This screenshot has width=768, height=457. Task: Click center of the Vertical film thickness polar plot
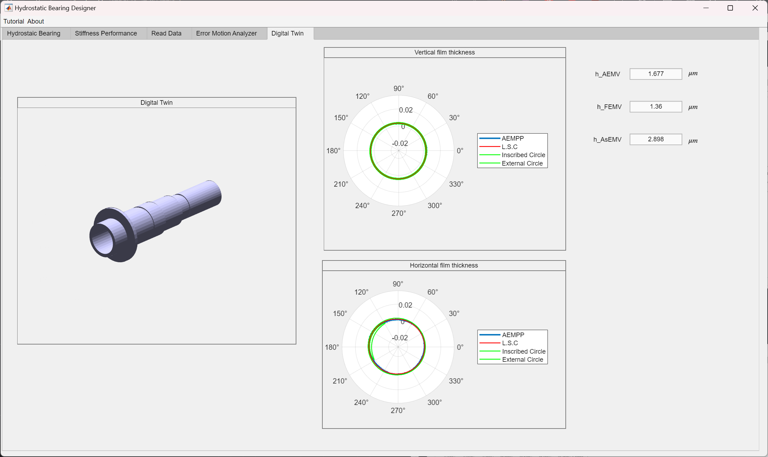[x=399, y=151]
